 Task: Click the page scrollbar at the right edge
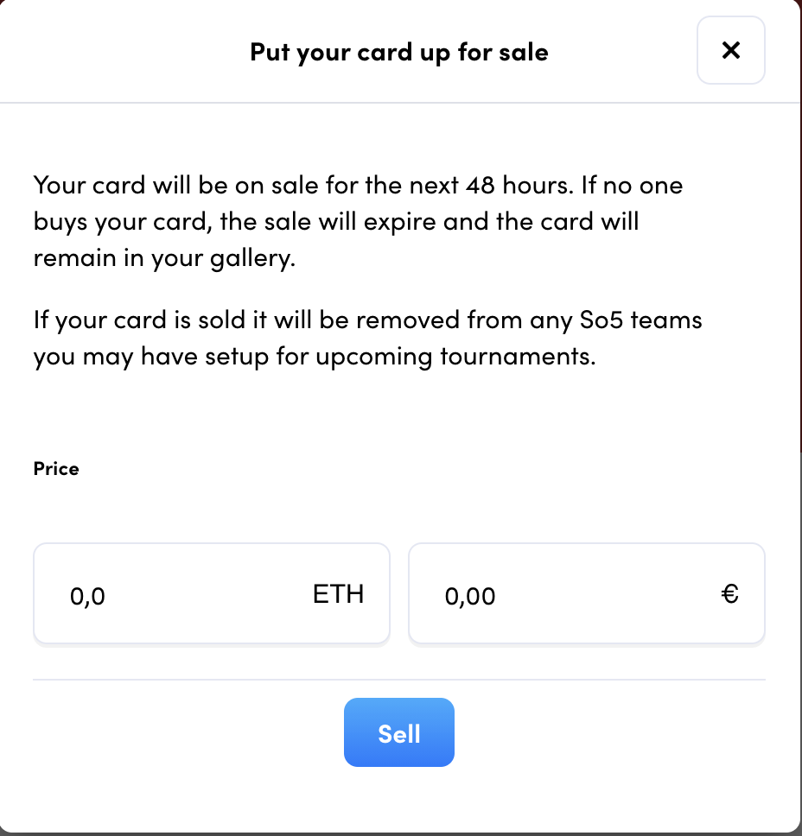(x=799, y=226)
